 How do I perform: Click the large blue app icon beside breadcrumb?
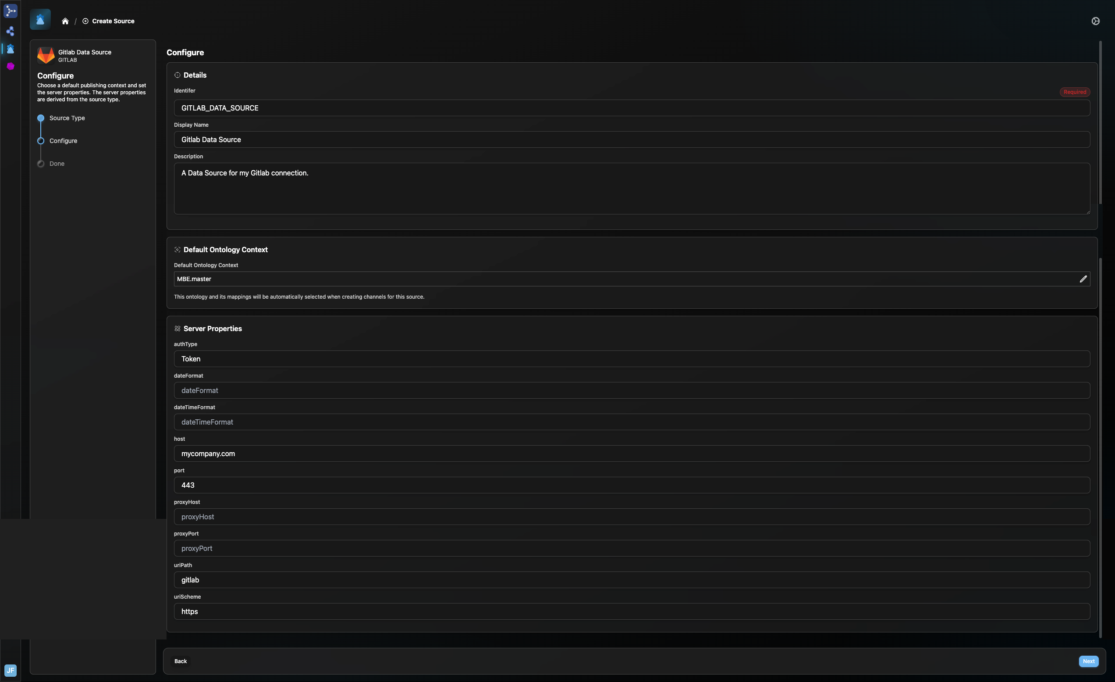click(x=40, y=20)
